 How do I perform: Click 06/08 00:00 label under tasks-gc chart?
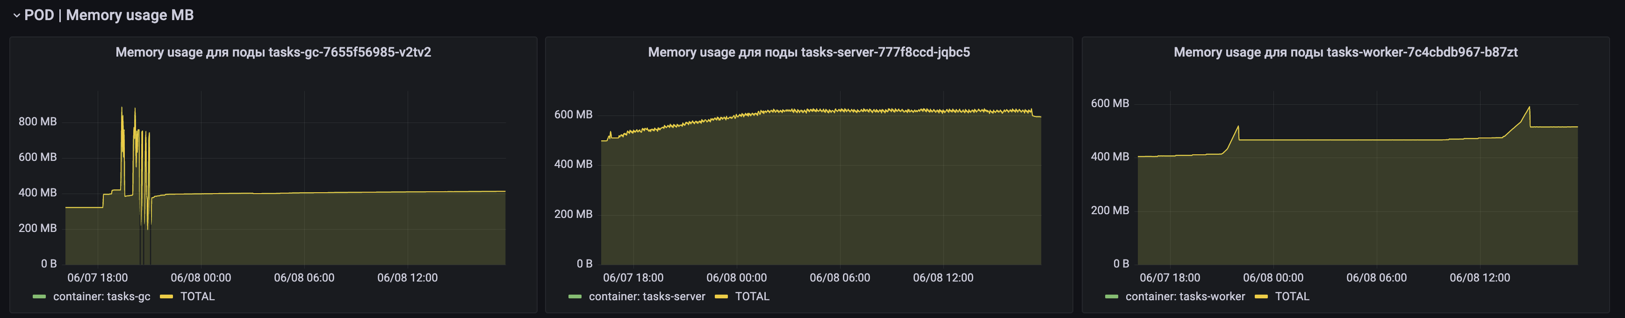(201, 278)
